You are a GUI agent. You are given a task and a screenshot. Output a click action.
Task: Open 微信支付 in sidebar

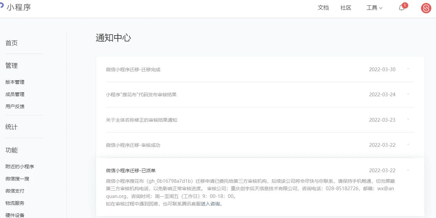(x=15, y=191)
